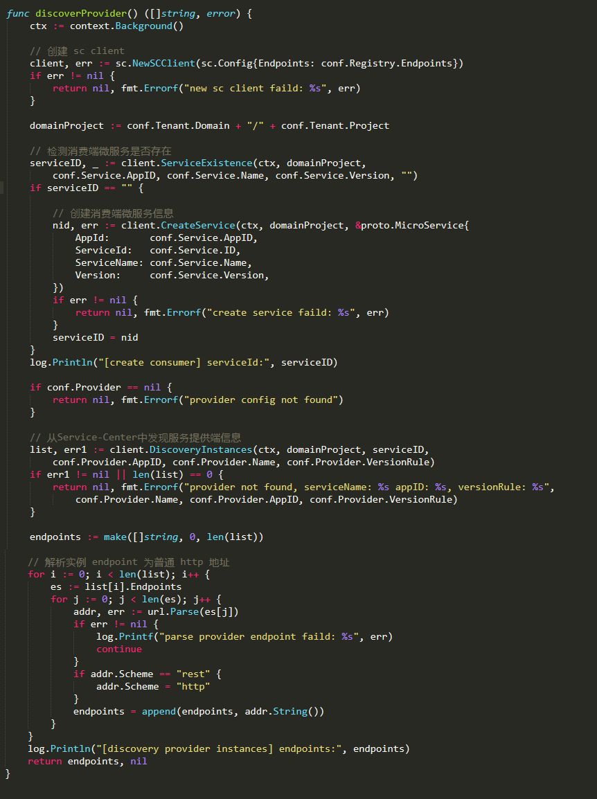This screenshot has height=799, width=597.
Task: Click the 'Version:' struct field label
Action: 98,275
